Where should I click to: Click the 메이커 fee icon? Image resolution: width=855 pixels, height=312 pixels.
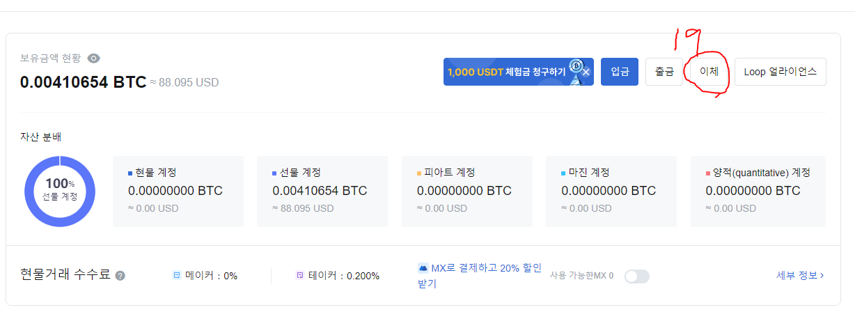click(x=176, y=275)
